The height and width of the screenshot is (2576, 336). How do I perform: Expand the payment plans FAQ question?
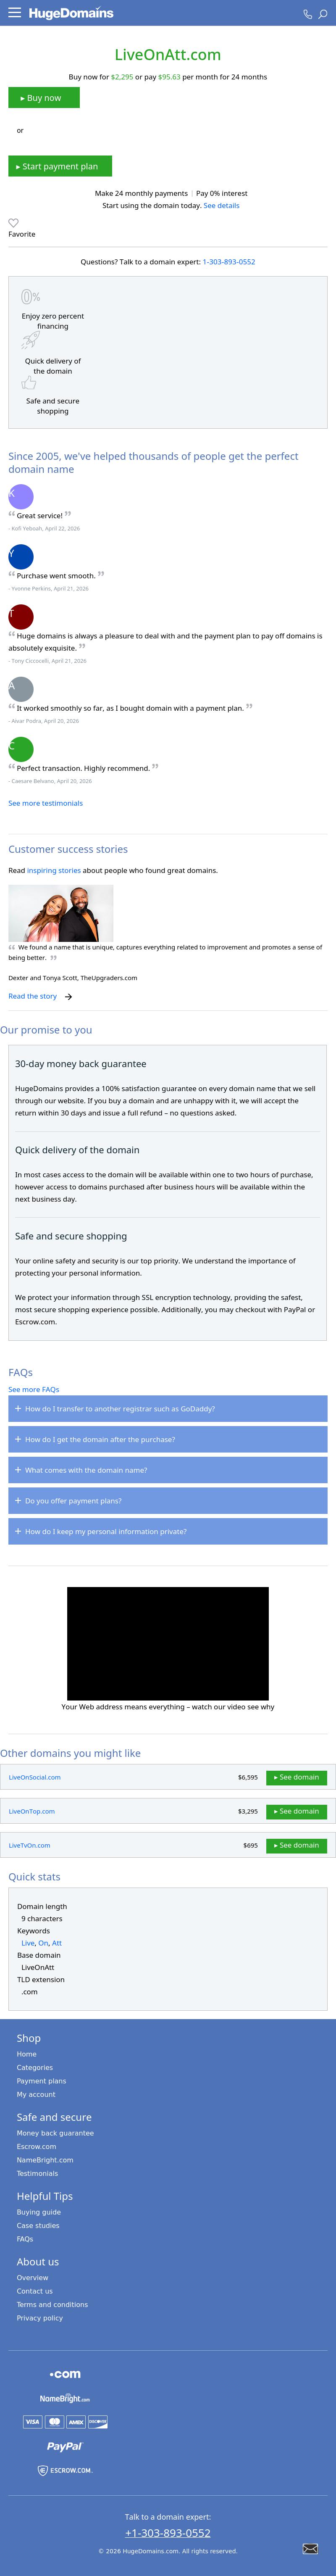click(168, 1500)
